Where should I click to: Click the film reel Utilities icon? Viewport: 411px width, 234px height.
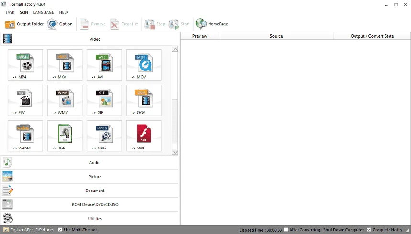point(8,218)
